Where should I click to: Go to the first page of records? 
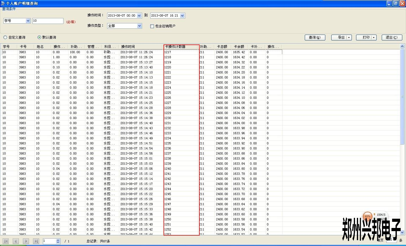(x=6, y=241)
